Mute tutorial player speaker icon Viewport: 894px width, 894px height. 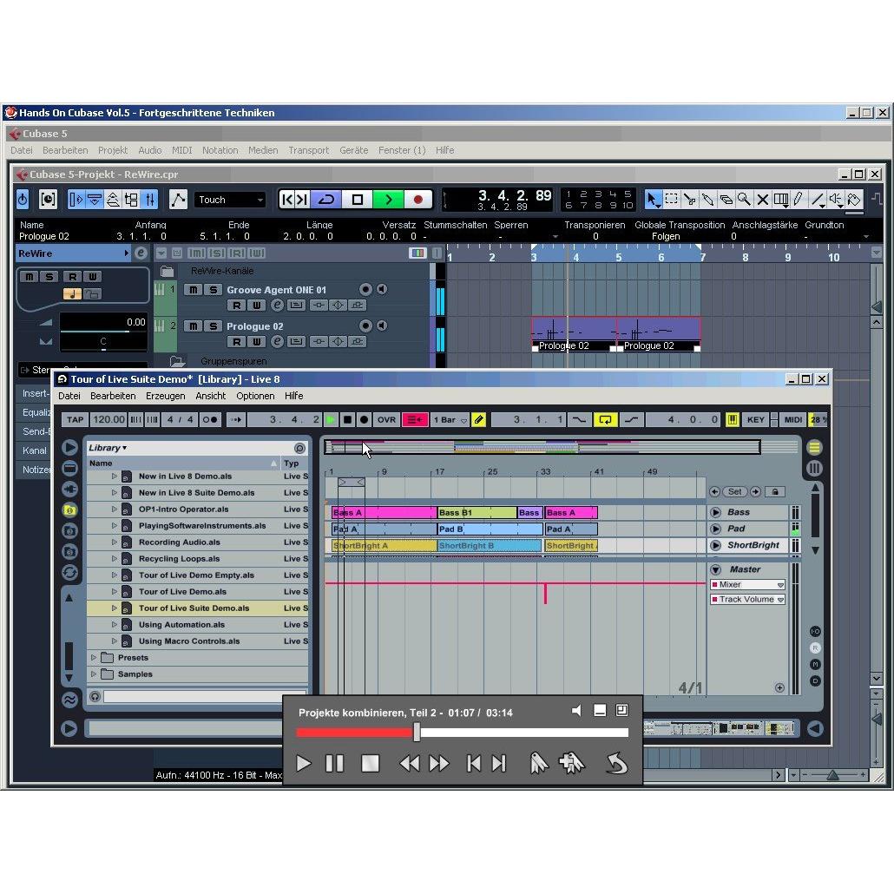(576, 710)
